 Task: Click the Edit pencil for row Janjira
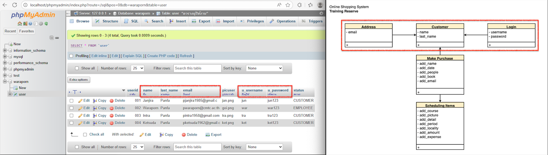pyautogui.click(x=84, y=101)
